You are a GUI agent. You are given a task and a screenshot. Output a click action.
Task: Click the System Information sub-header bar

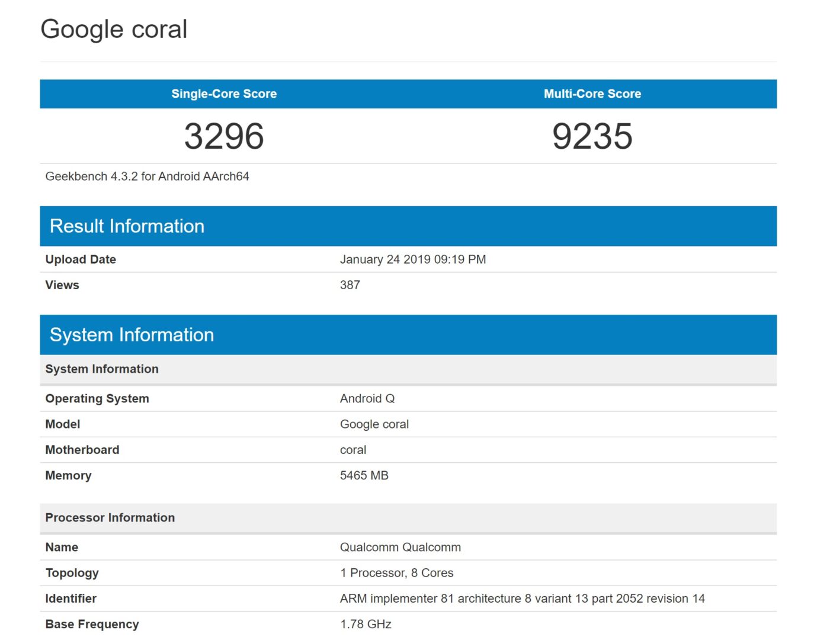tap(101, 369)
